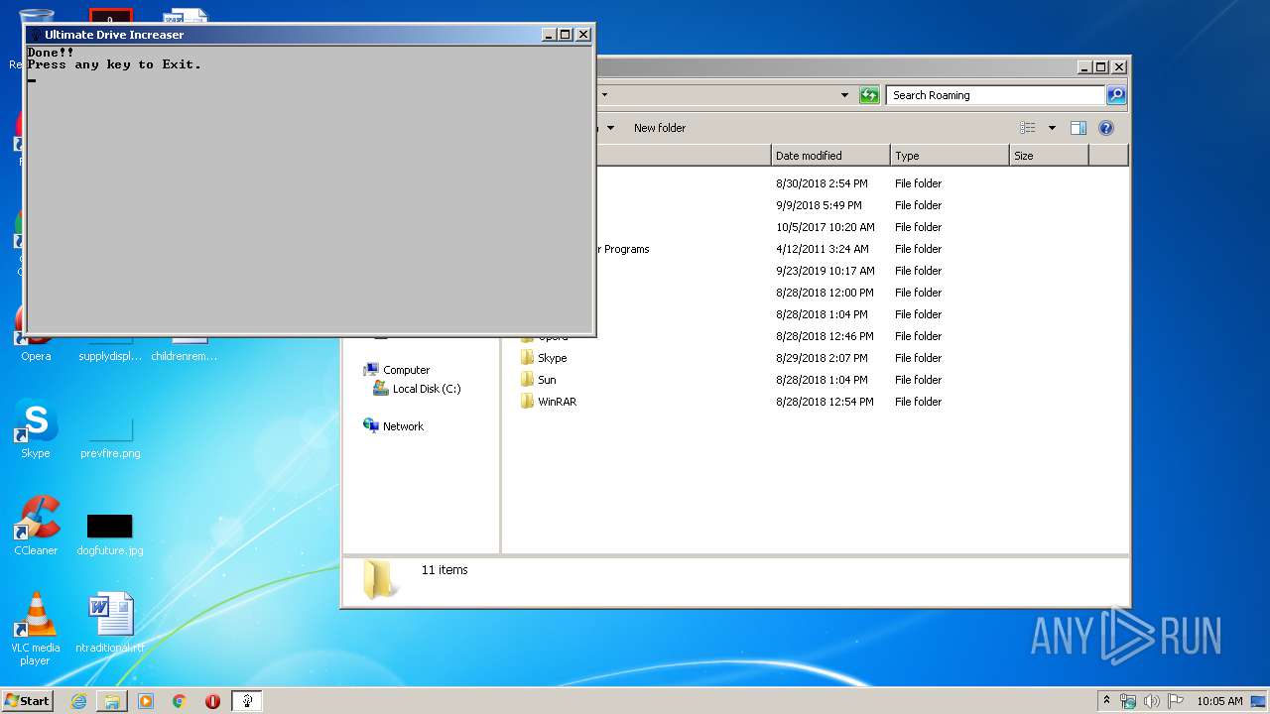Open the CCleaner desktop shortcut

36,526
